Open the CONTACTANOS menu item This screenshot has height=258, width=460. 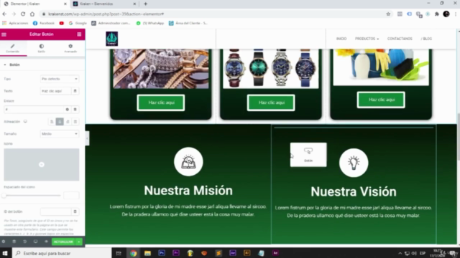coord(400,39)
